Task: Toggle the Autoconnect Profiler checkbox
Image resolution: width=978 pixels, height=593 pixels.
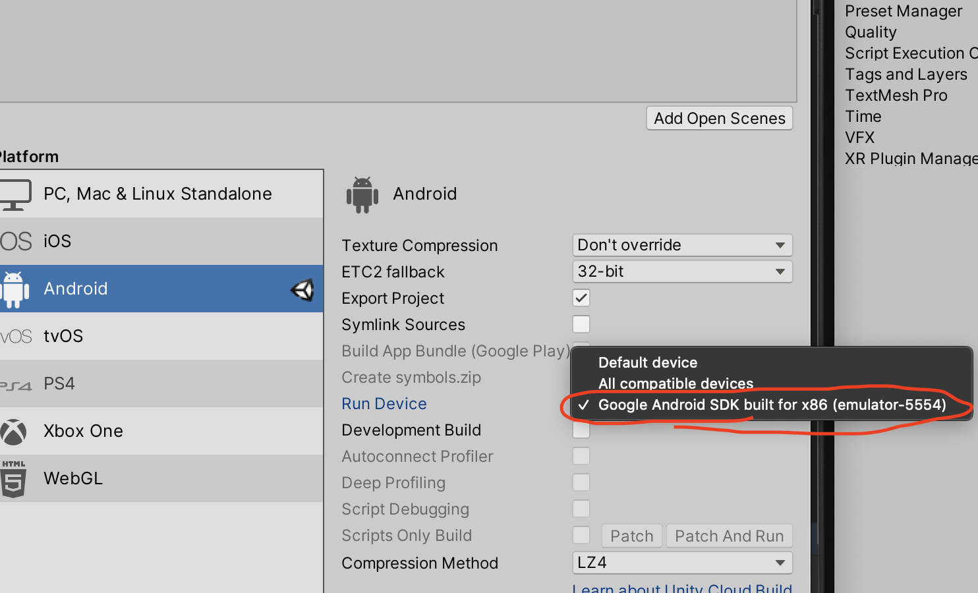Action: point(581,456)
